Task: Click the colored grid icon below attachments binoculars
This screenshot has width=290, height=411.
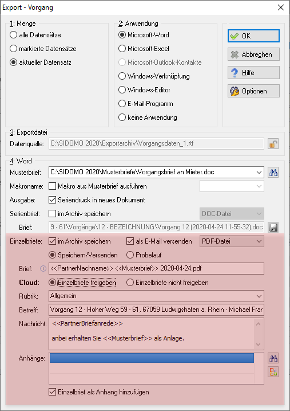Action: point(273,372)
